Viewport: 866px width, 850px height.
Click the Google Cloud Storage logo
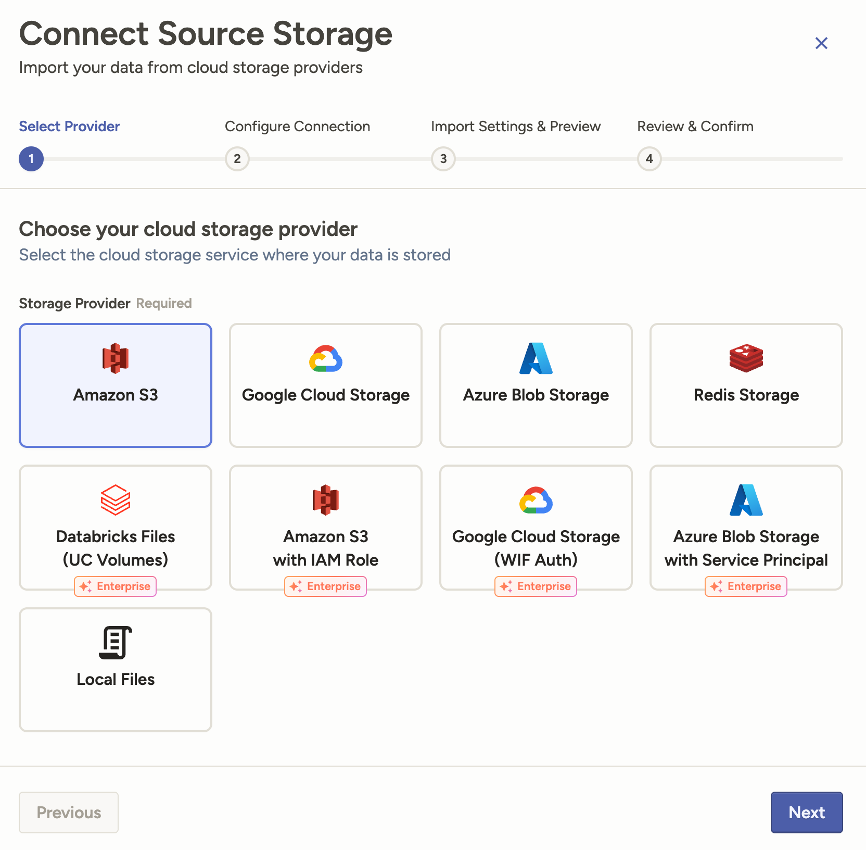326,358
